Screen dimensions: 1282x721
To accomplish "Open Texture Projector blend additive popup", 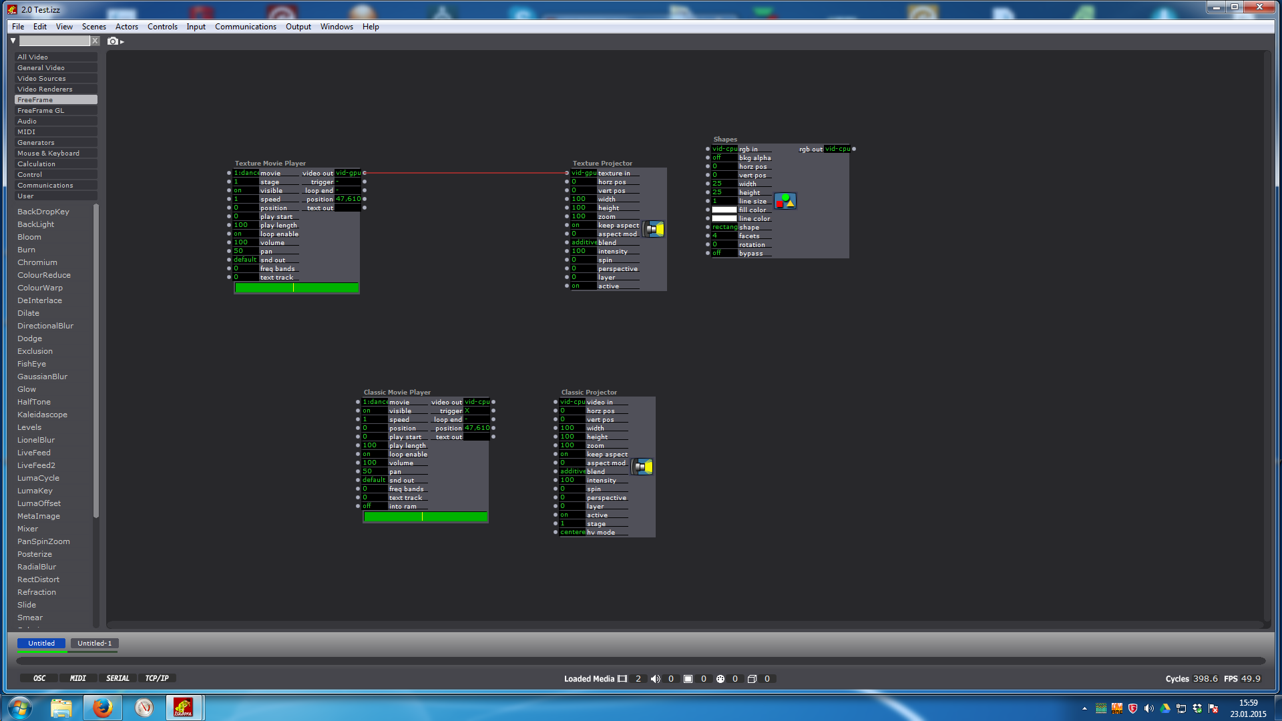I will 584,242.
